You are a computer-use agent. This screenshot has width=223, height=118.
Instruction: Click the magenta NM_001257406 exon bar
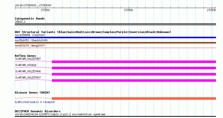(x=134, y=74)
